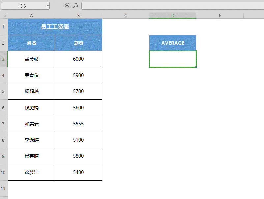Screen dimensions: 264x199
Task: Select row 4 header
Action: pos(4,75)
